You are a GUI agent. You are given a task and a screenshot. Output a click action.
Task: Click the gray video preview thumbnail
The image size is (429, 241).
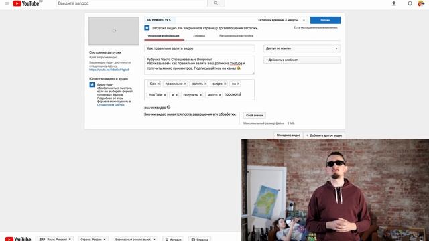pos(114,31)
